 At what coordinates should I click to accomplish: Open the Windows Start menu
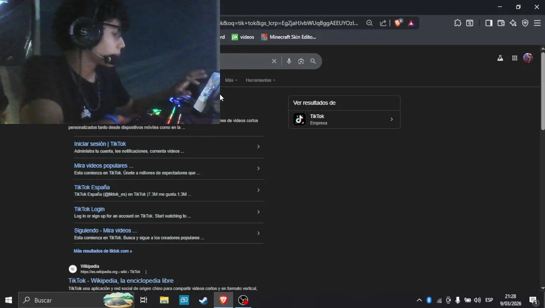click(9, 300)
